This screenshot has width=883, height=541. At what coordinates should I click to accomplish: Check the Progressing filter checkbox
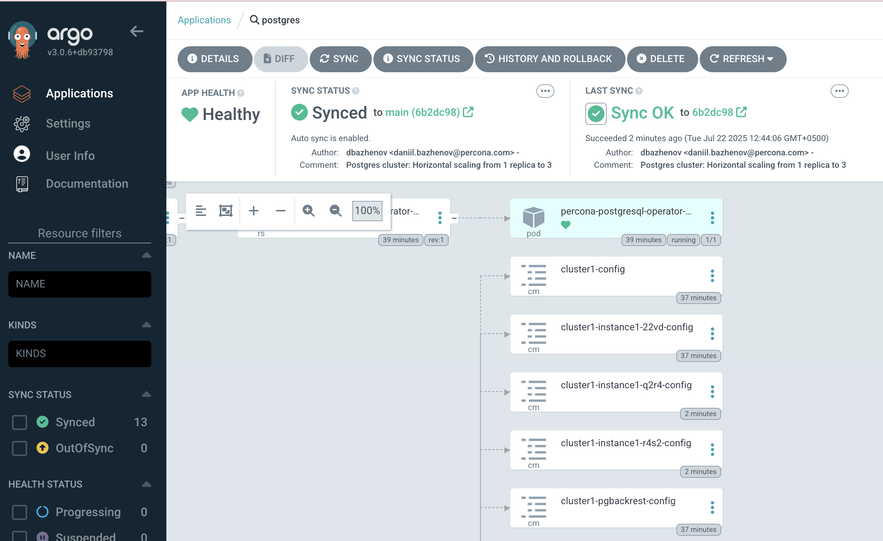tap(20, 512)
